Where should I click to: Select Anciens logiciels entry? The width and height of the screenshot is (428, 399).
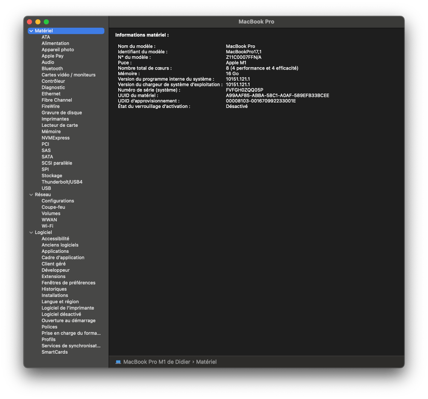click(60, 245)
